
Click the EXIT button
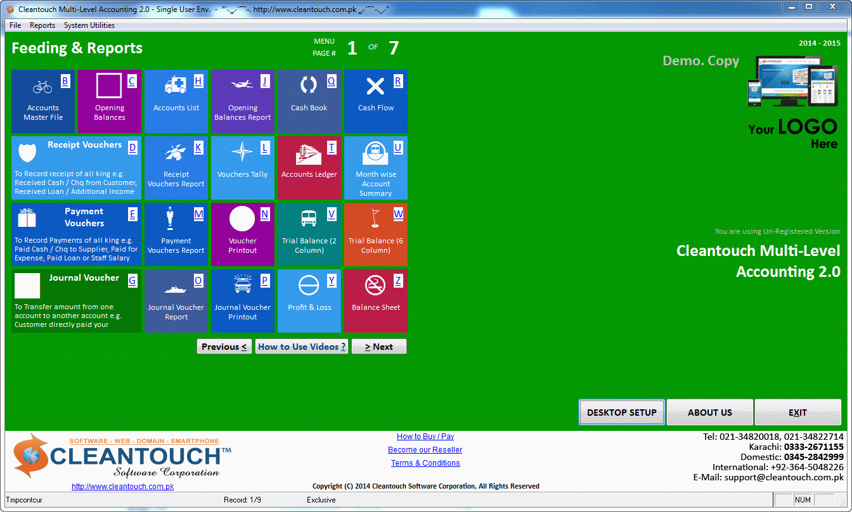798,413
